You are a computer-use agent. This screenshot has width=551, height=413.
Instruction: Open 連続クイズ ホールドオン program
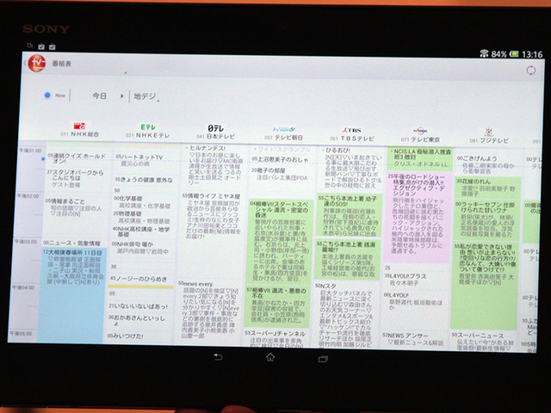[x=78, y=158]
